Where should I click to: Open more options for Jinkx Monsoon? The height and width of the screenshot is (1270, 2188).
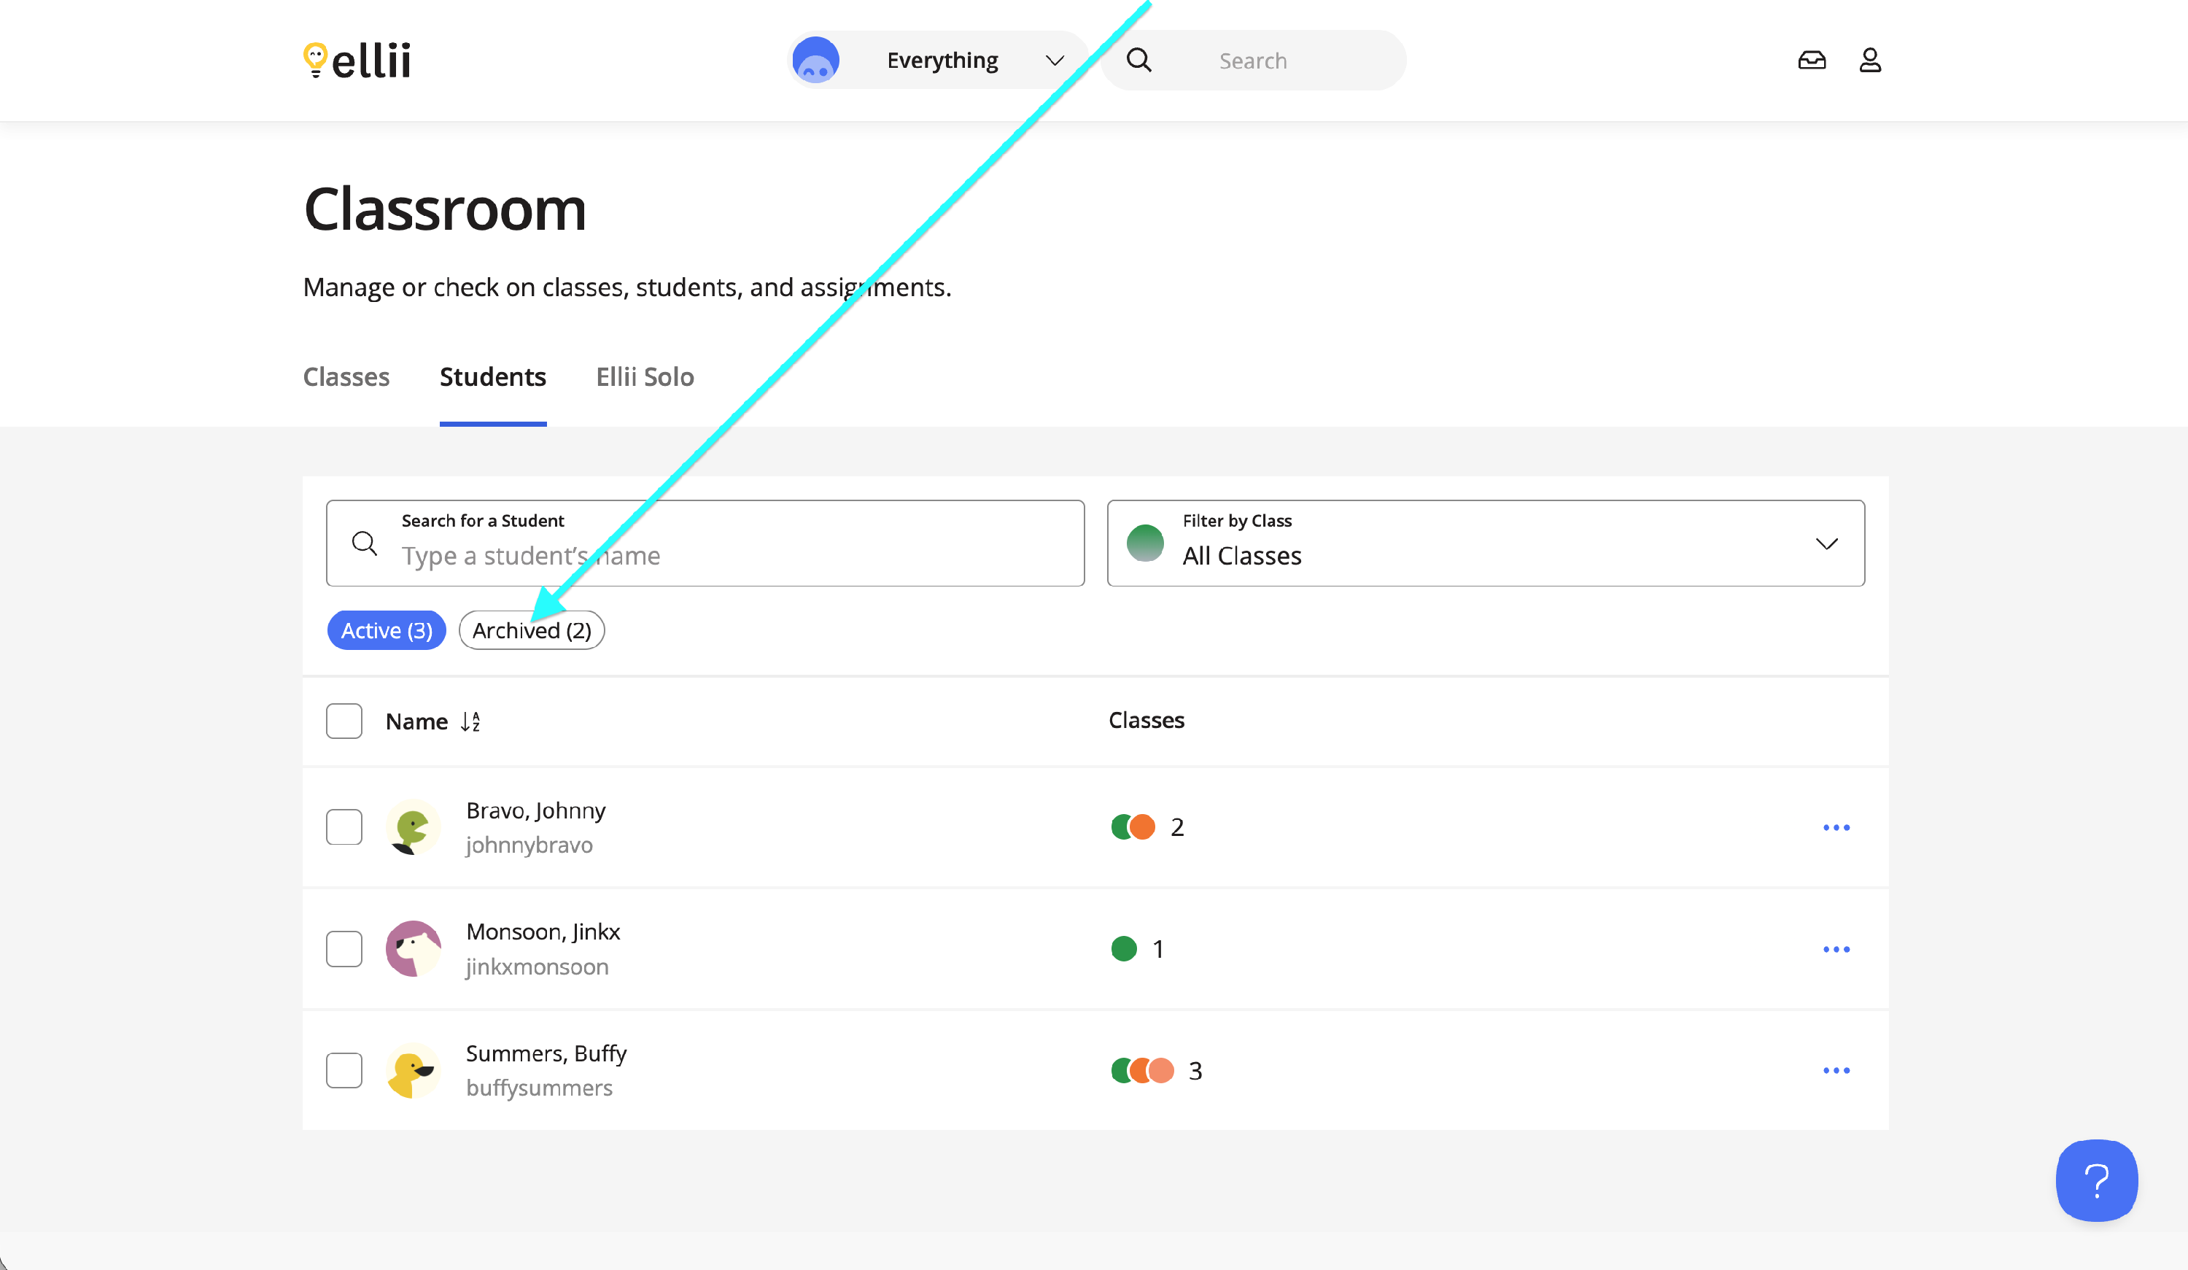point(1836,948)
